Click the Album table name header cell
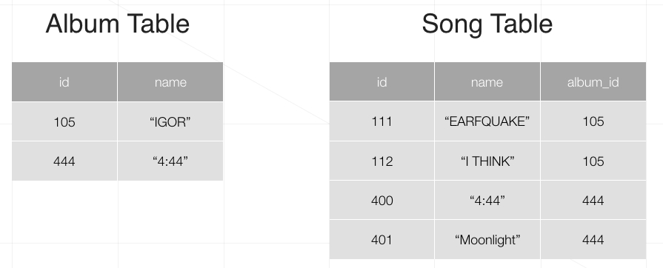Screen dimensions: 663x268 click(x=170, y=82)
